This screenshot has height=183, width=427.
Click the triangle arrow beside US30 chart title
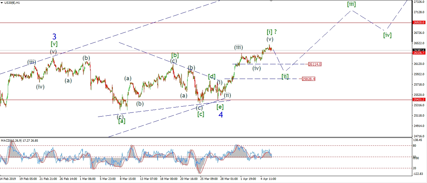point(2,2)
